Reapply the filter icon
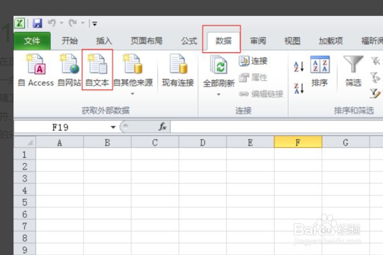Image resolution: width=383 pixels, height=255 pixels. [x=375, y=77]
